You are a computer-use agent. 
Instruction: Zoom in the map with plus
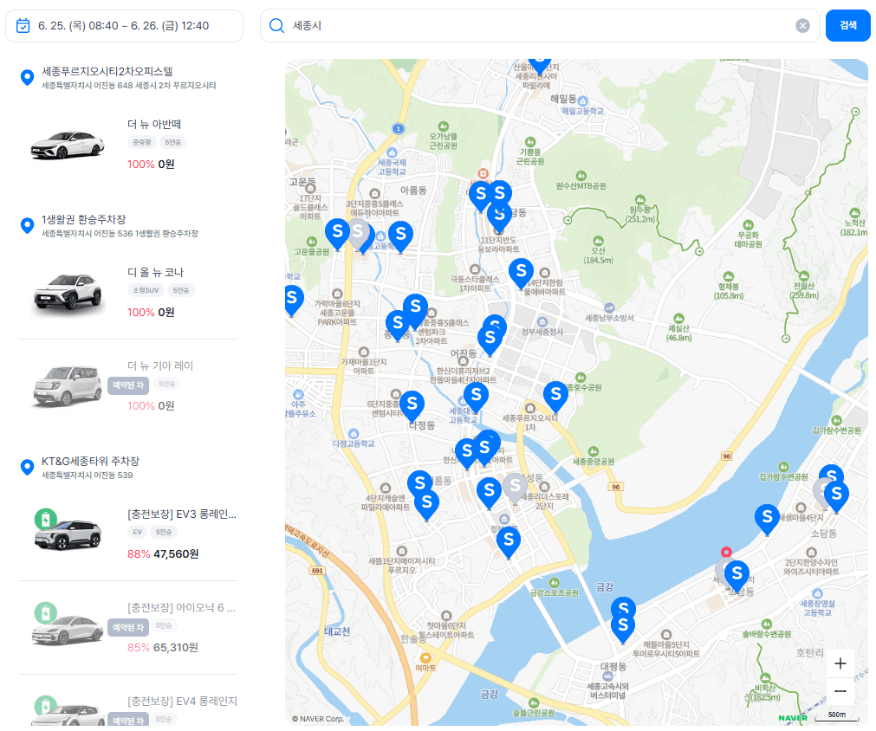[840, 663]
